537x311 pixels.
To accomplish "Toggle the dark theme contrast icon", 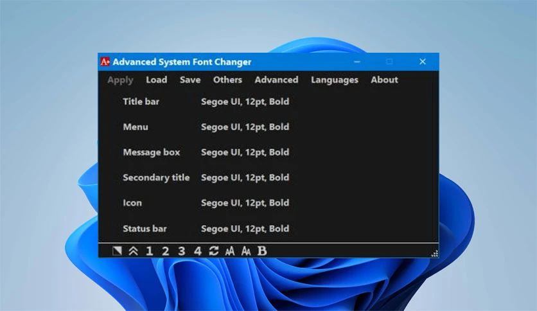I will tap(117, 251).
